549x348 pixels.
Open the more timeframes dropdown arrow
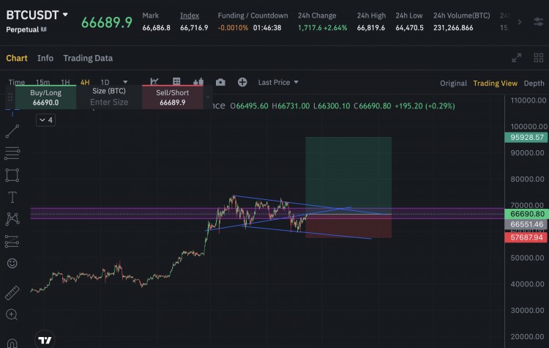click(125, 82)
